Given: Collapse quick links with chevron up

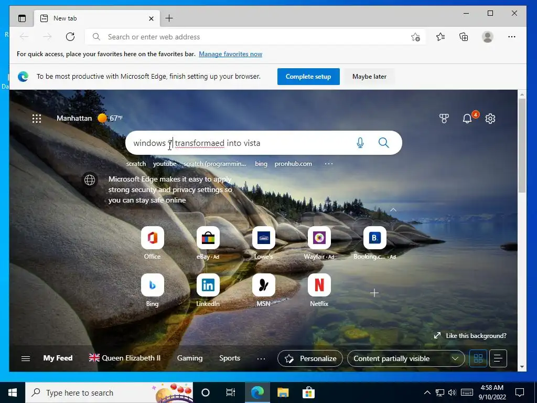Looking at the screenshot, I should coord(393,210).
